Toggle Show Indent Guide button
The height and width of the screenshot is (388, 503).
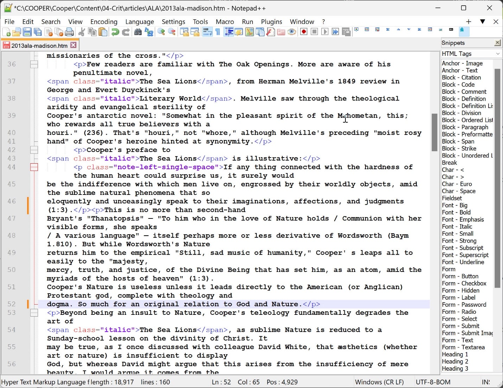coord(229,32)
